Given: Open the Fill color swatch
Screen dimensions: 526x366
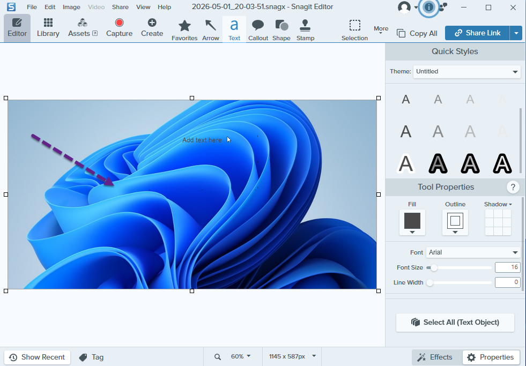Looking at the screenshot, I should point(412,222).
